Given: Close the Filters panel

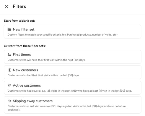Looking at the screenshot, I should point(6,7).
